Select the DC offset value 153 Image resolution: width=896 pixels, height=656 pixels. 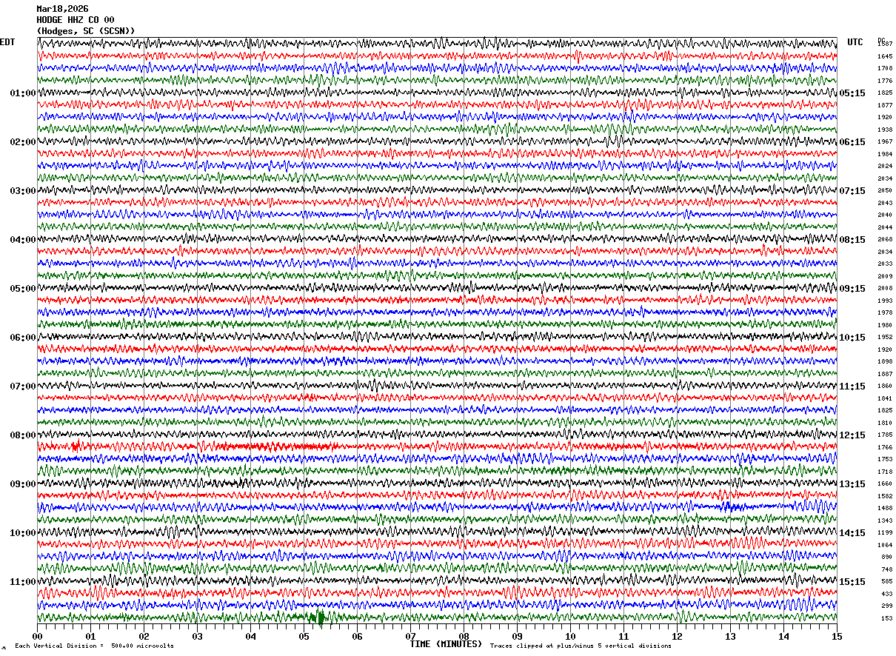pyautogui.click(x=886, y=618)
